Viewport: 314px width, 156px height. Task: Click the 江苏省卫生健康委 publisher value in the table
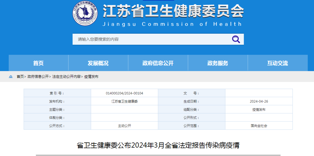click(124, 101)
